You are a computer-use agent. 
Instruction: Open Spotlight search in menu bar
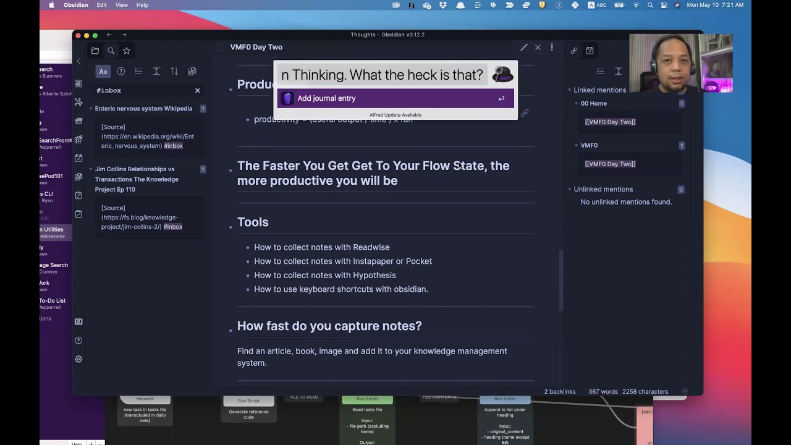[x=650, y=5]
